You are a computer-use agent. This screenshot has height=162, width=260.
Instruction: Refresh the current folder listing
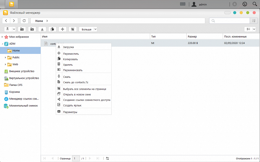pos(24,21)
